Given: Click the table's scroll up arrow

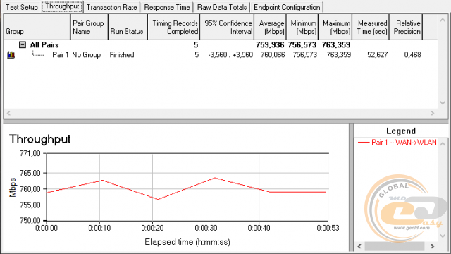Looking at the screenshot, I should point(443,20).
